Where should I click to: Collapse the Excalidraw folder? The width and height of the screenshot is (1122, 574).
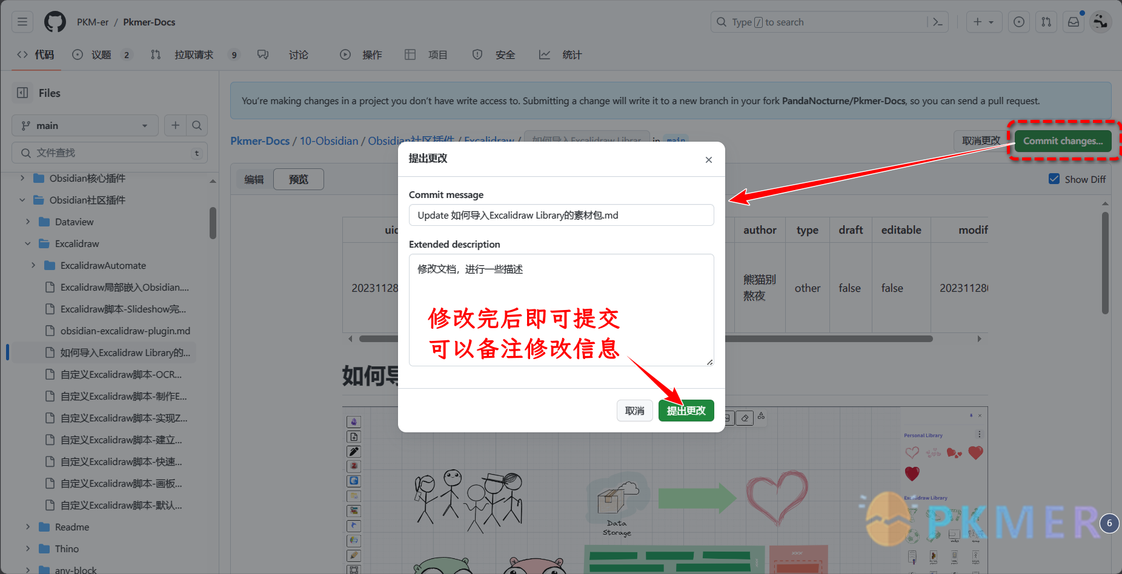28,243
